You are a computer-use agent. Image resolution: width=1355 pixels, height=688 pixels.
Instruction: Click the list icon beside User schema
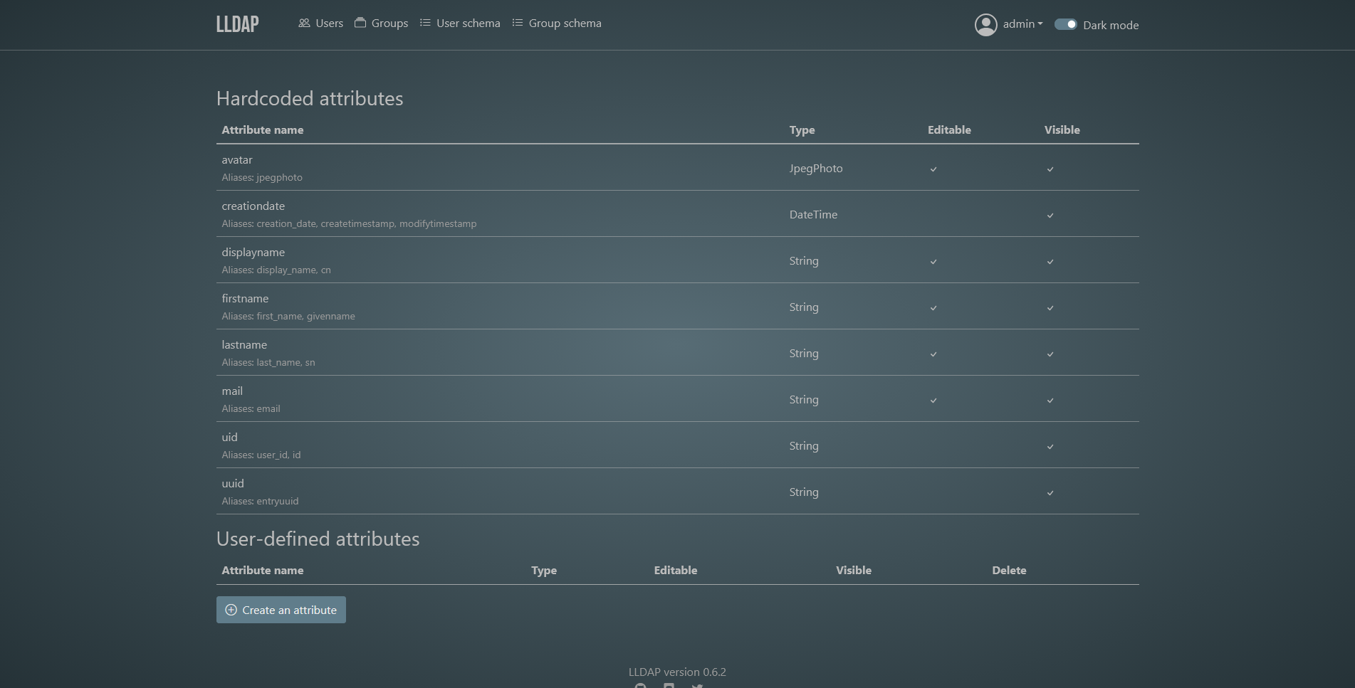point(425,23)
